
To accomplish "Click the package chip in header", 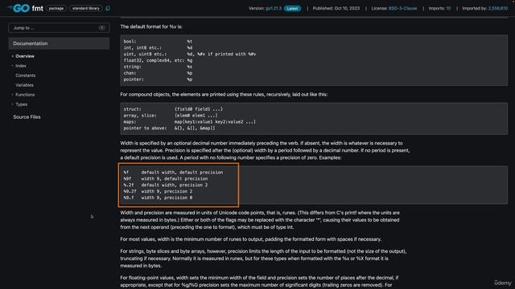I will (56, 8).
